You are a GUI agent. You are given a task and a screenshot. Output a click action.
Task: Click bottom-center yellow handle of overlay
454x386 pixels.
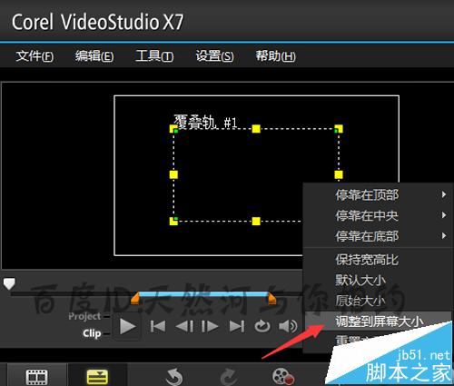256,221
